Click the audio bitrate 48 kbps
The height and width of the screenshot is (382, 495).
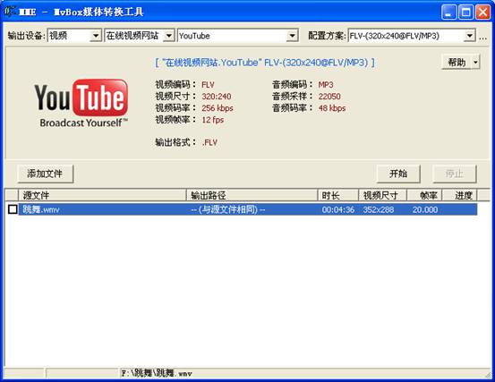332,108
